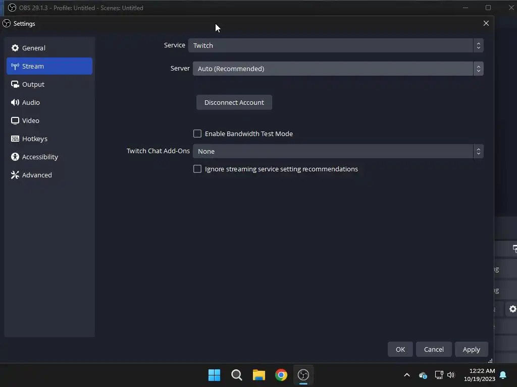Click the Service dropdown arrow stepper
The image size is (517, 387).
pos(479,45)
